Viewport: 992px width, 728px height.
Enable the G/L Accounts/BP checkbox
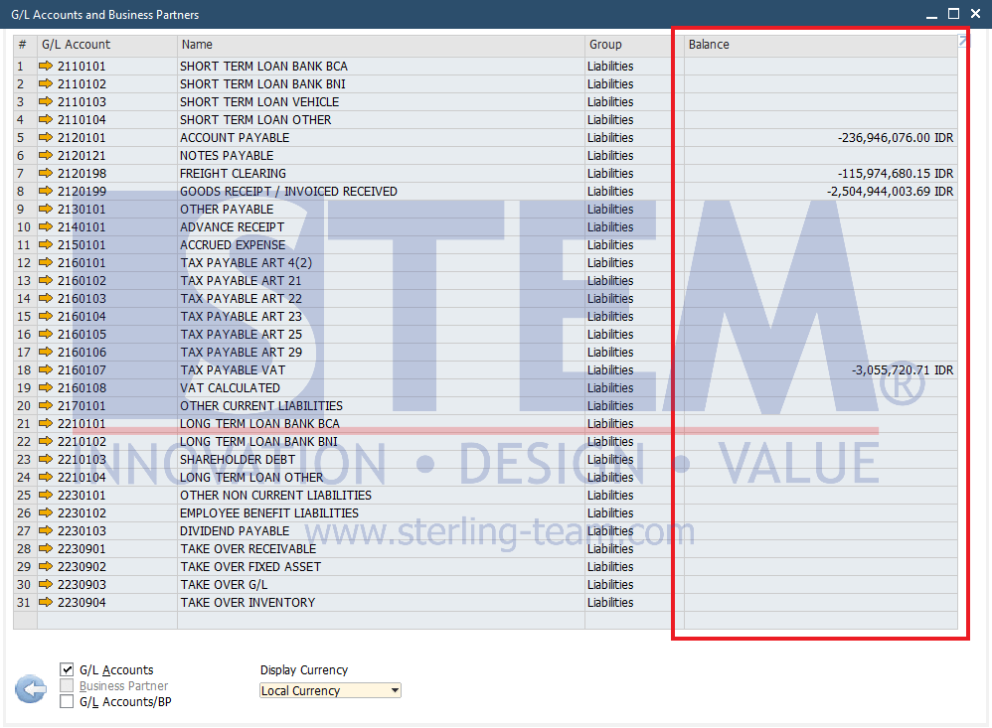click(x=67, y=701)
